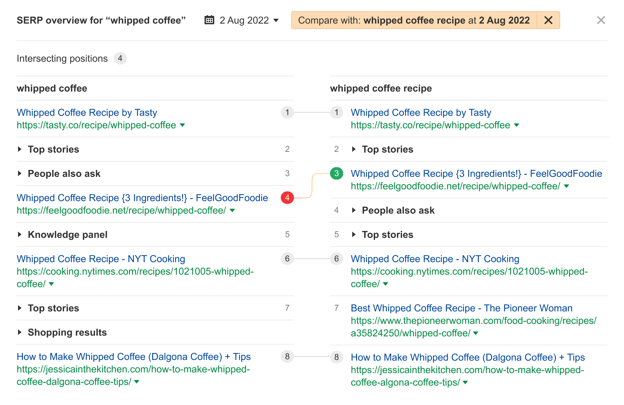Click the green position 3 badge on the right
This screenshot has width=624, height=405.
(x=336, y=173)
